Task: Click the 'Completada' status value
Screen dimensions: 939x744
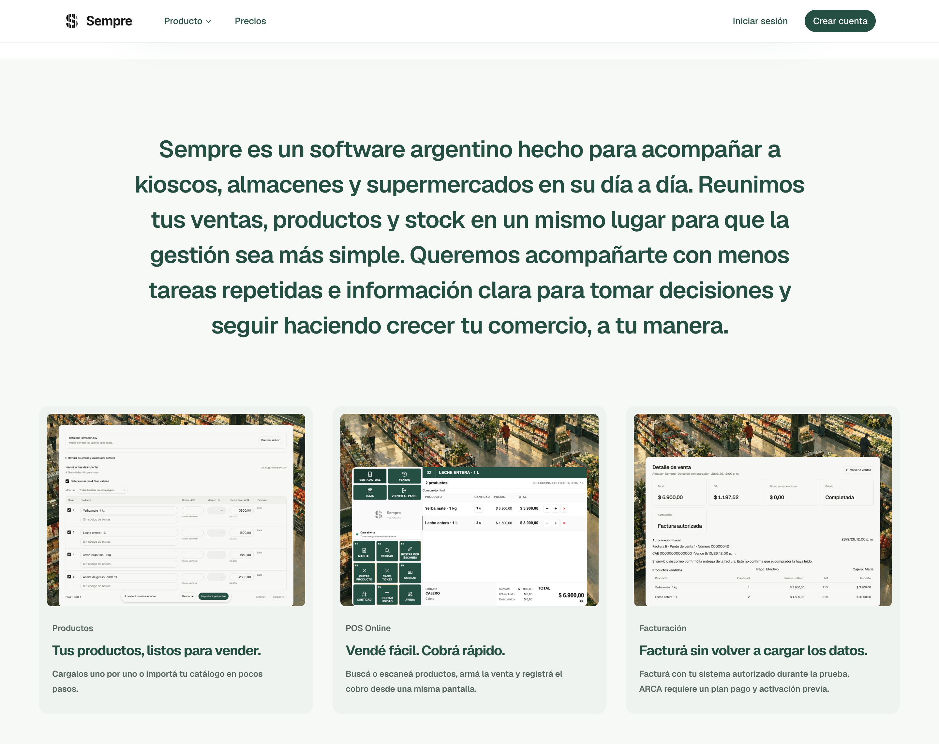Action: tap(839, 497)
